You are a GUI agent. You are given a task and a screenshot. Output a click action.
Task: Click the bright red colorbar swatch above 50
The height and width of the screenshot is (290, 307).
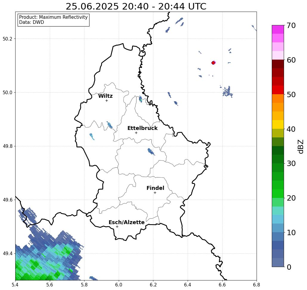pos(278,90)
